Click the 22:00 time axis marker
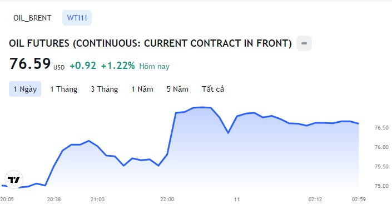 click(x=167, y=199)
